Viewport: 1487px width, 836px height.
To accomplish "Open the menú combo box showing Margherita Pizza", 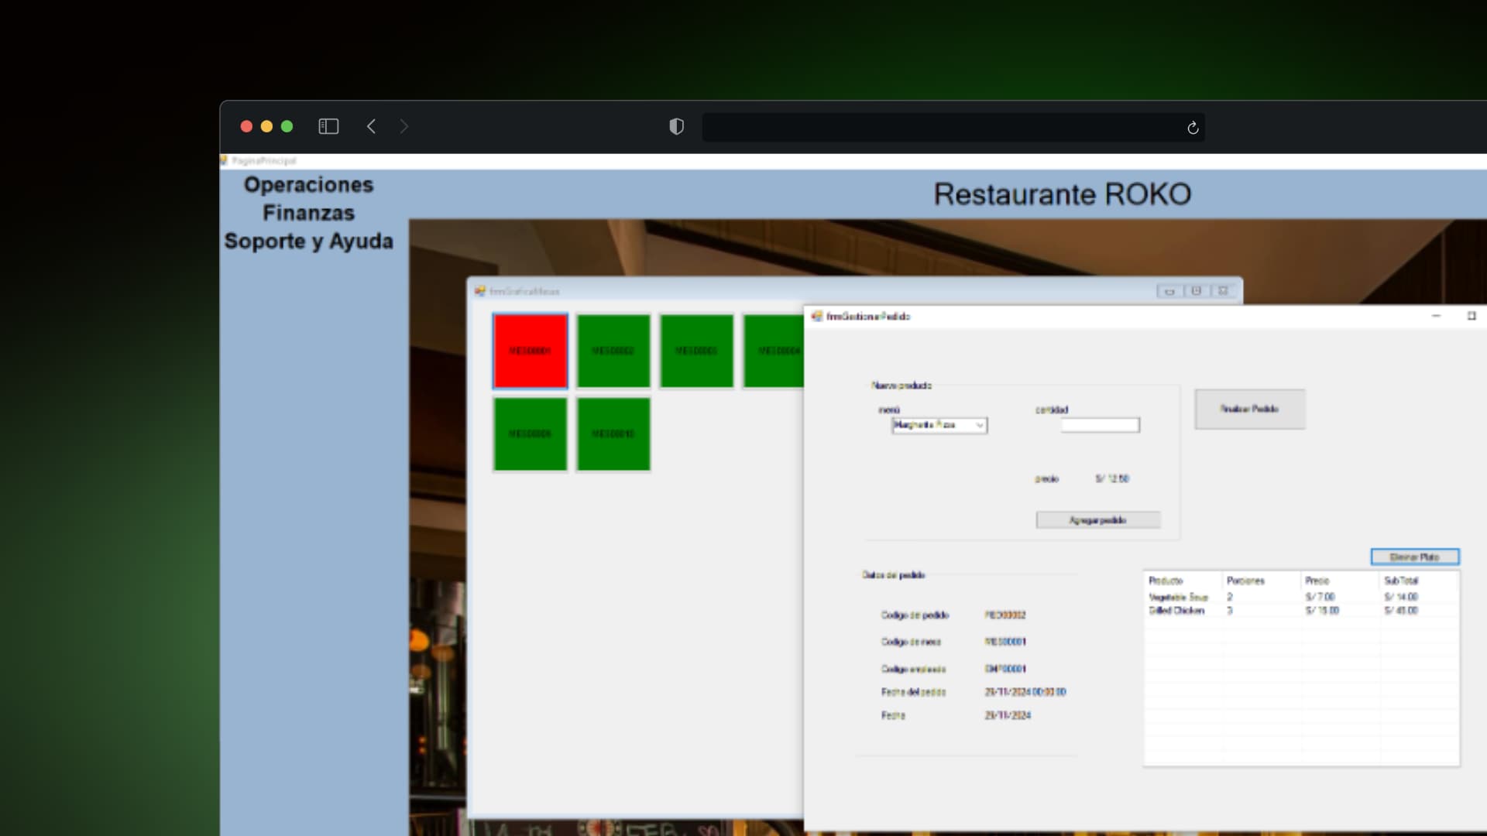I will tap(939, 425).
